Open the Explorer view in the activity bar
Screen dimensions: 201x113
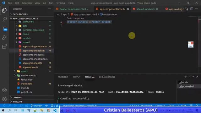click(x=4, y=10)
